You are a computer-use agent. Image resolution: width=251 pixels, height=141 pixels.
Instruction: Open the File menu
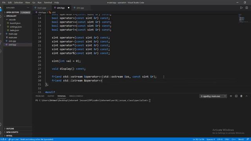4,3
